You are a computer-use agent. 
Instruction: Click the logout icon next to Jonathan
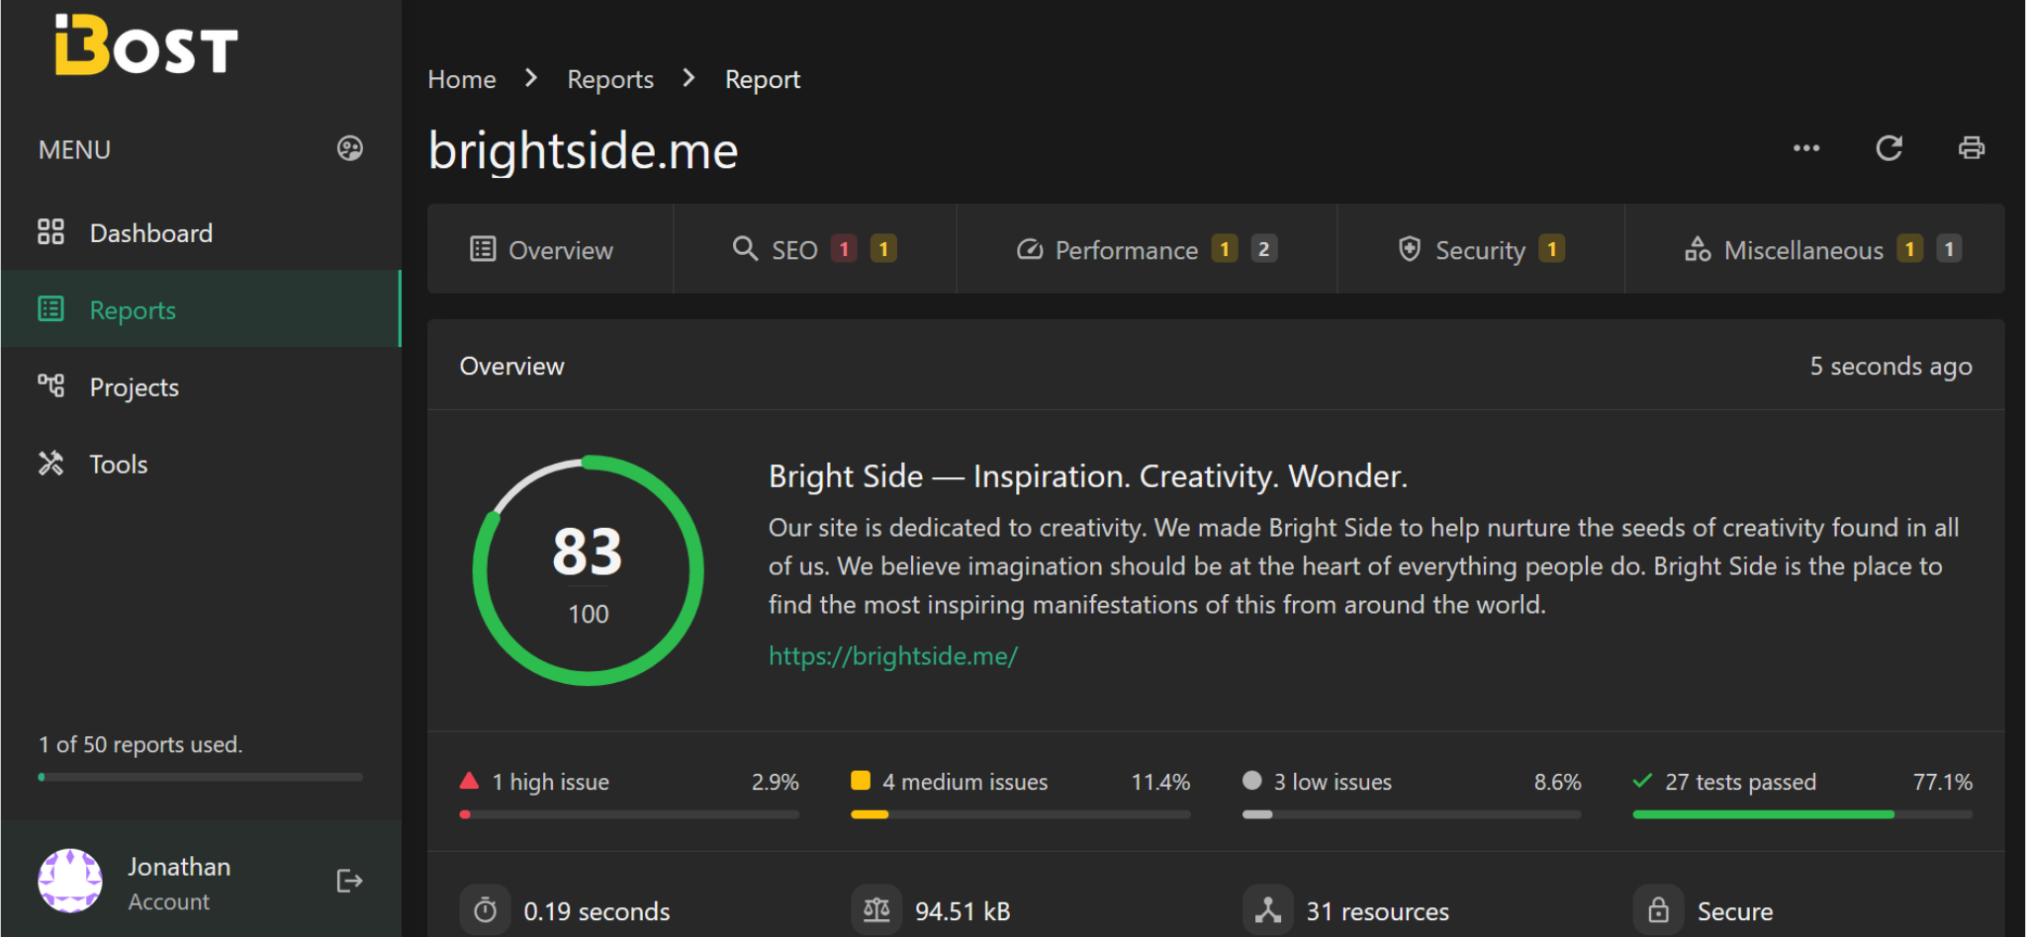point(349,881)
